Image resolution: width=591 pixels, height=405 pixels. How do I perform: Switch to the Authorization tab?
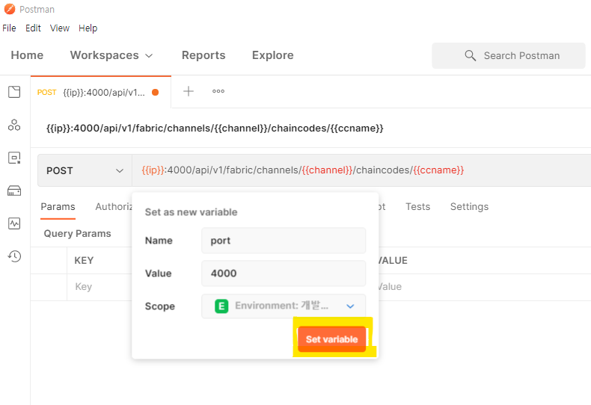pos(114,207)
